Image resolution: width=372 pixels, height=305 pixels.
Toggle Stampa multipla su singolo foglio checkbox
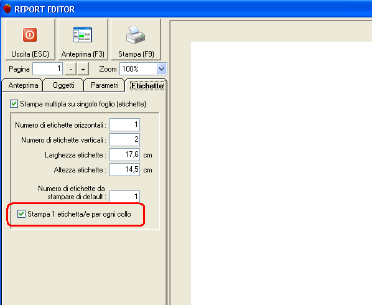14,104
